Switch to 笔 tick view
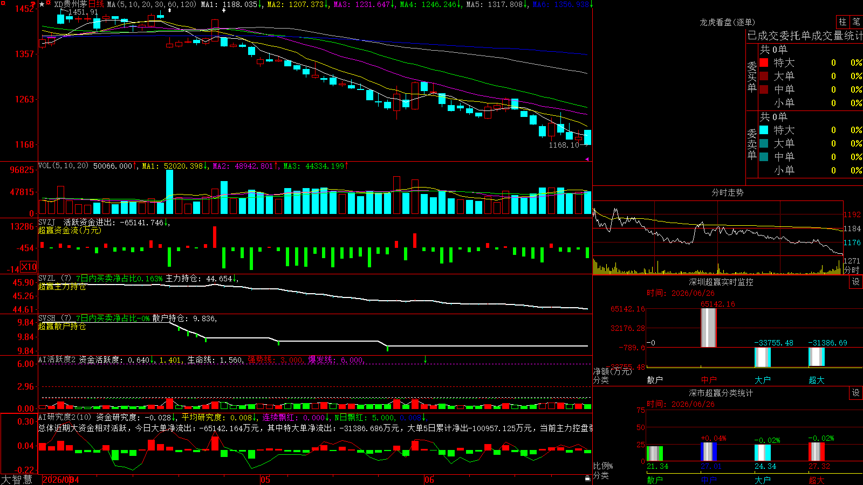The image size is (863, 485). (x=856, y=22)
